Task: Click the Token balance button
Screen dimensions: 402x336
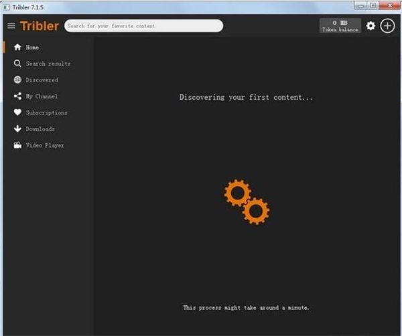Action: [x=340, y=26]
